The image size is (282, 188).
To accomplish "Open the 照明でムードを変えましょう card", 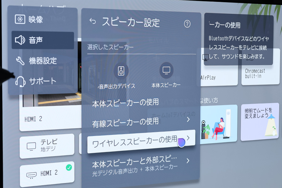I will point(260,122).
